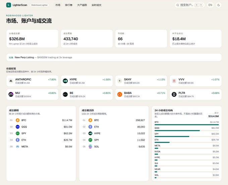This screenshot has height=185, width=228.
Task: Click SOL $2.8M row in structure chart
Action: click(x=187, y=176)
